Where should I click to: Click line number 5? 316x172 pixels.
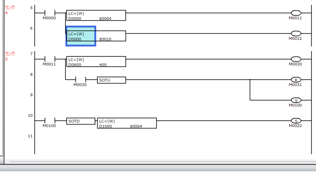point(31,8)
